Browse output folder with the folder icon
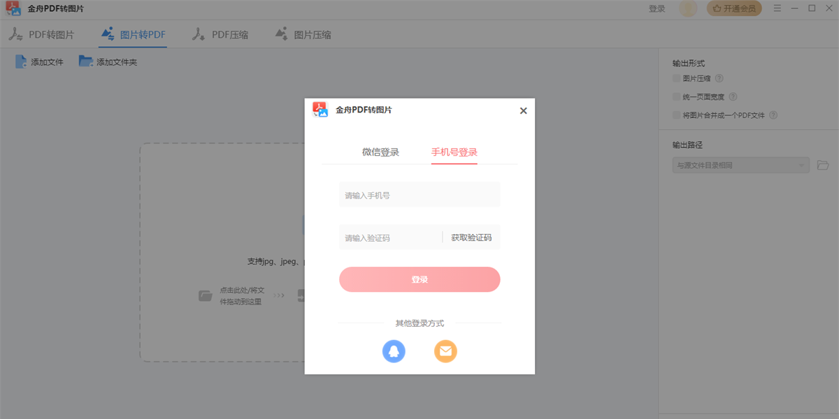839x419 pixels. point(823,166)
